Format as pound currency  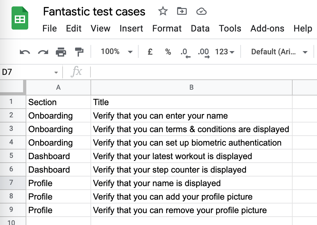[150, 52]
